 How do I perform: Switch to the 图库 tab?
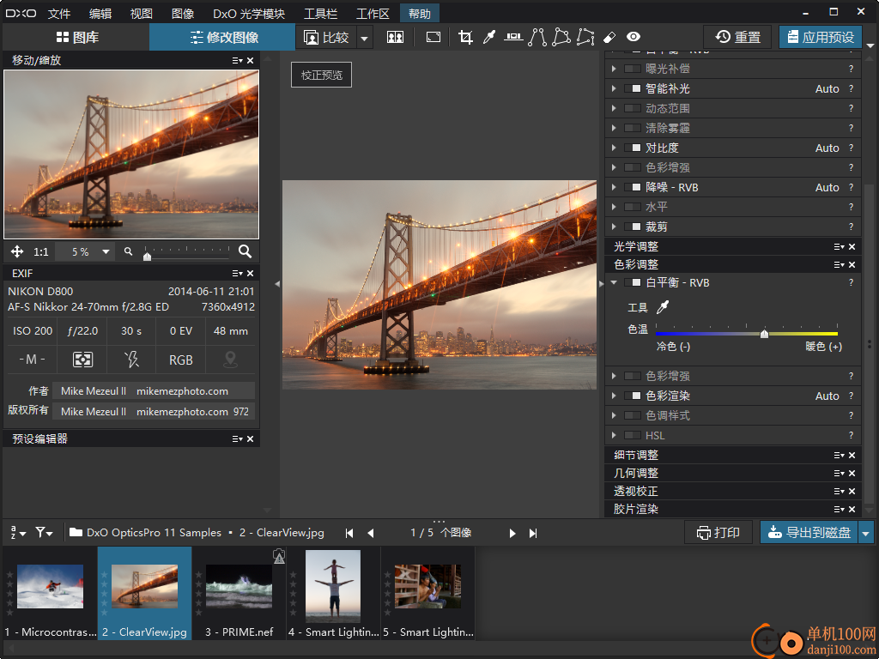[77, 38]
